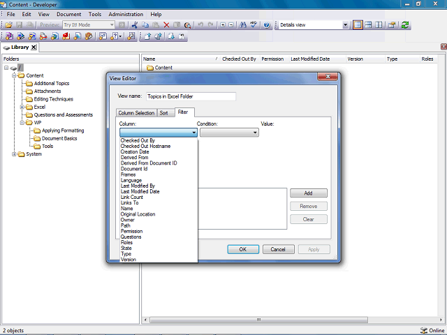Sort by the Name column header

coord(181,59)
